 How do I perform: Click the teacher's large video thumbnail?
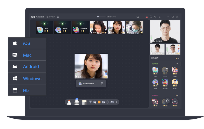tap(165, 31)
